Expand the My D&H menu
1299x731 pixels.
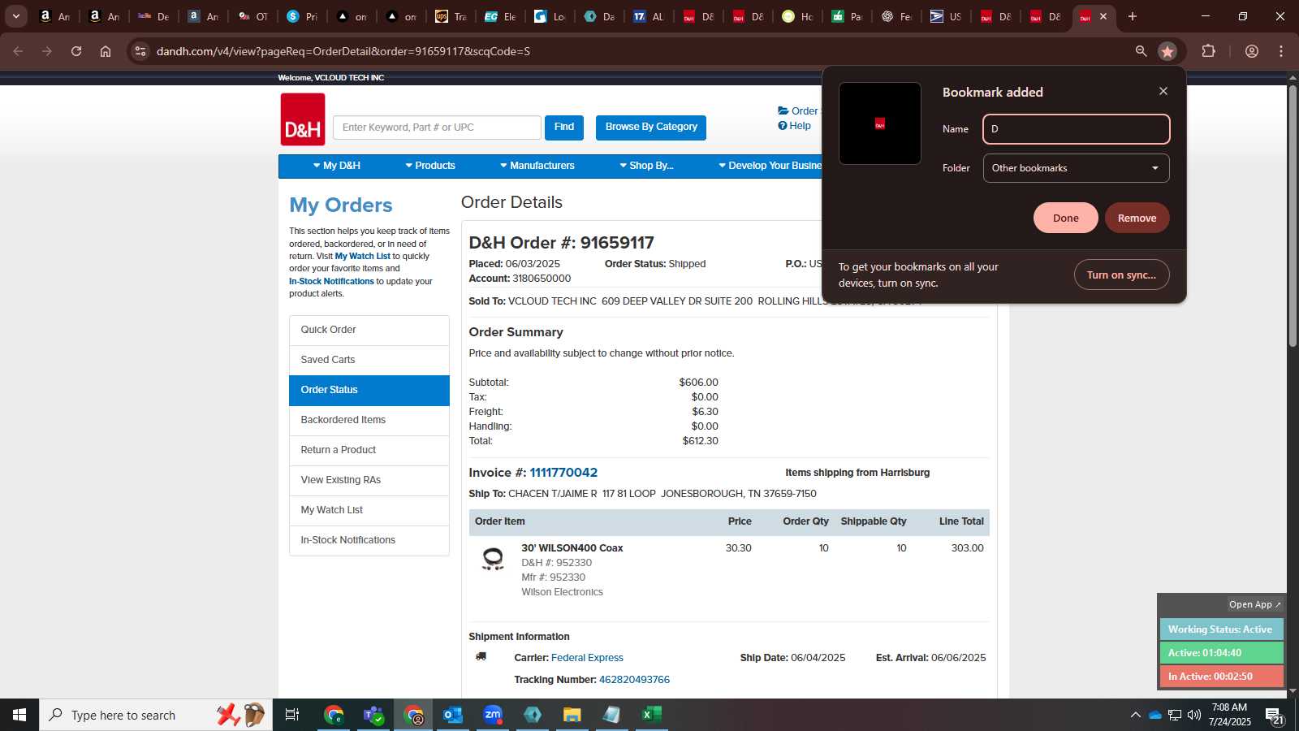337,166
